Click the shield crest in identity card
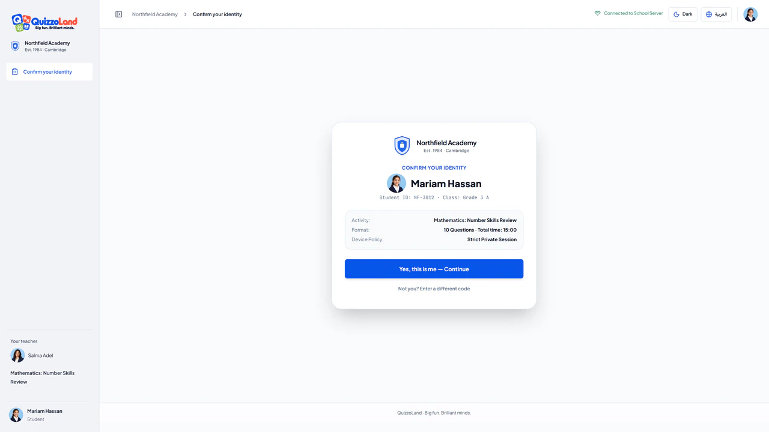 402,145
